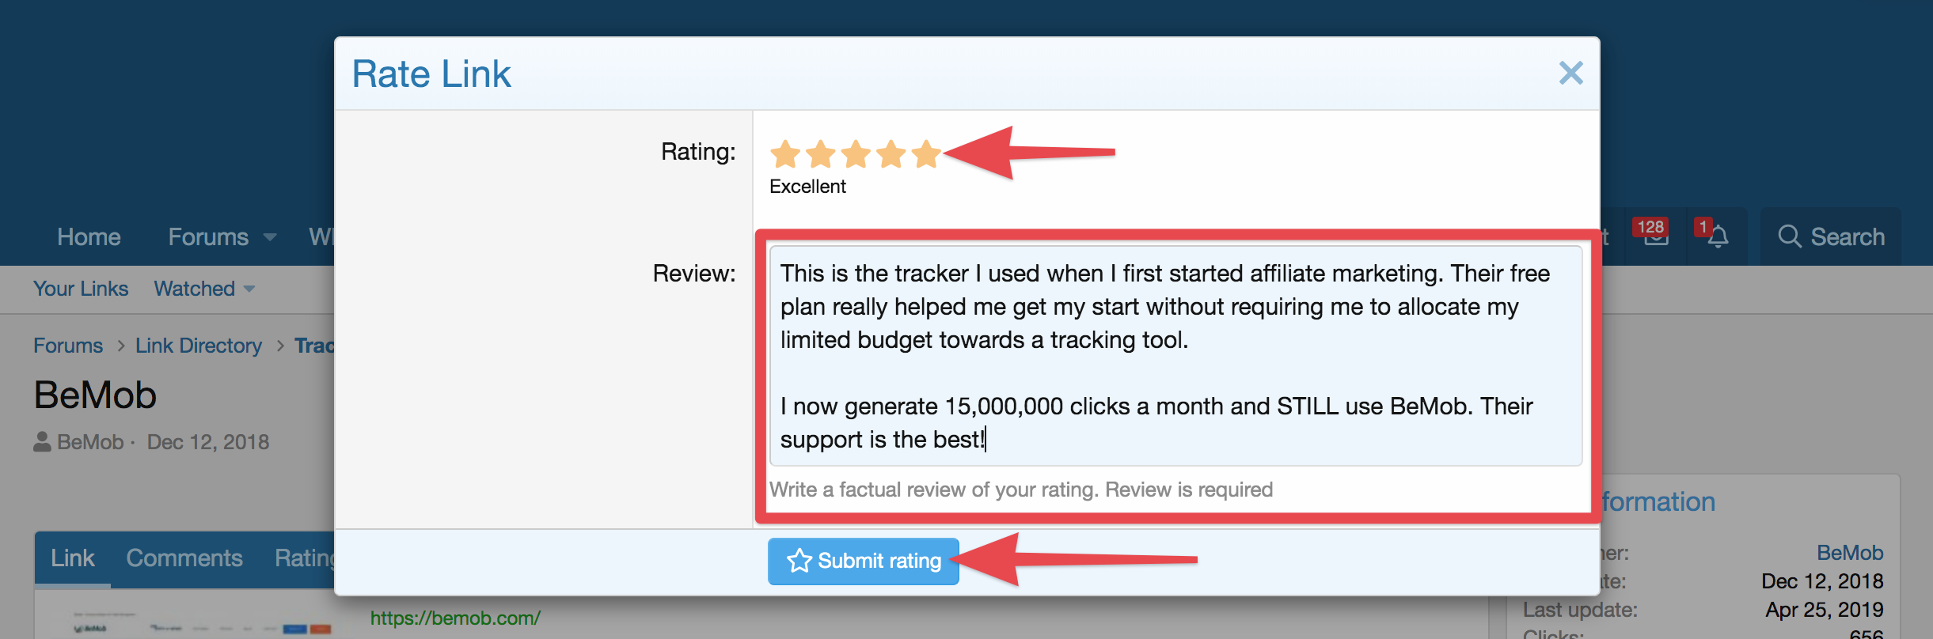Open the bemob.com URL link
1933x639 pixels.
pos(455,618)
